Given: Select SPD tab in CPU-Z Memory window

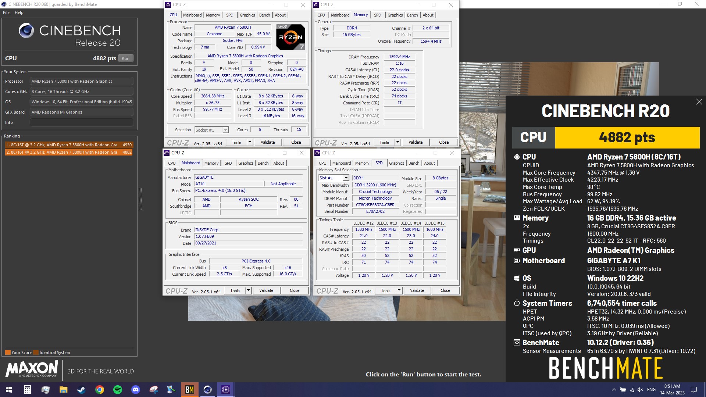Looking at the screenshot, I should [x=377, y=15].
